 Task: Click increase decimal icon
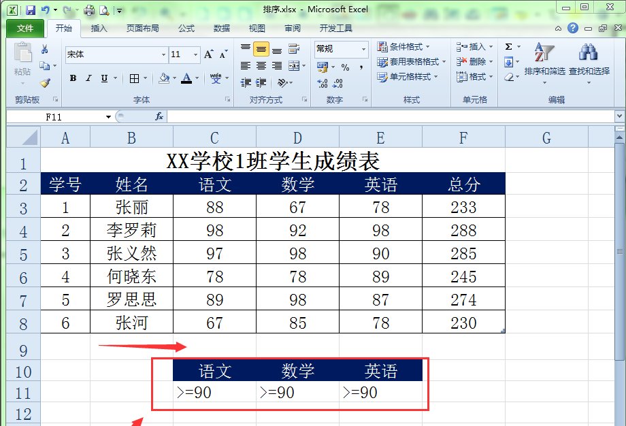point(323,83)
